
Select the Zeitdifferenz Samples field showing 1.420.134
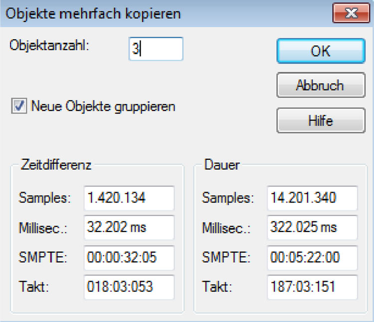pos(129,198)
